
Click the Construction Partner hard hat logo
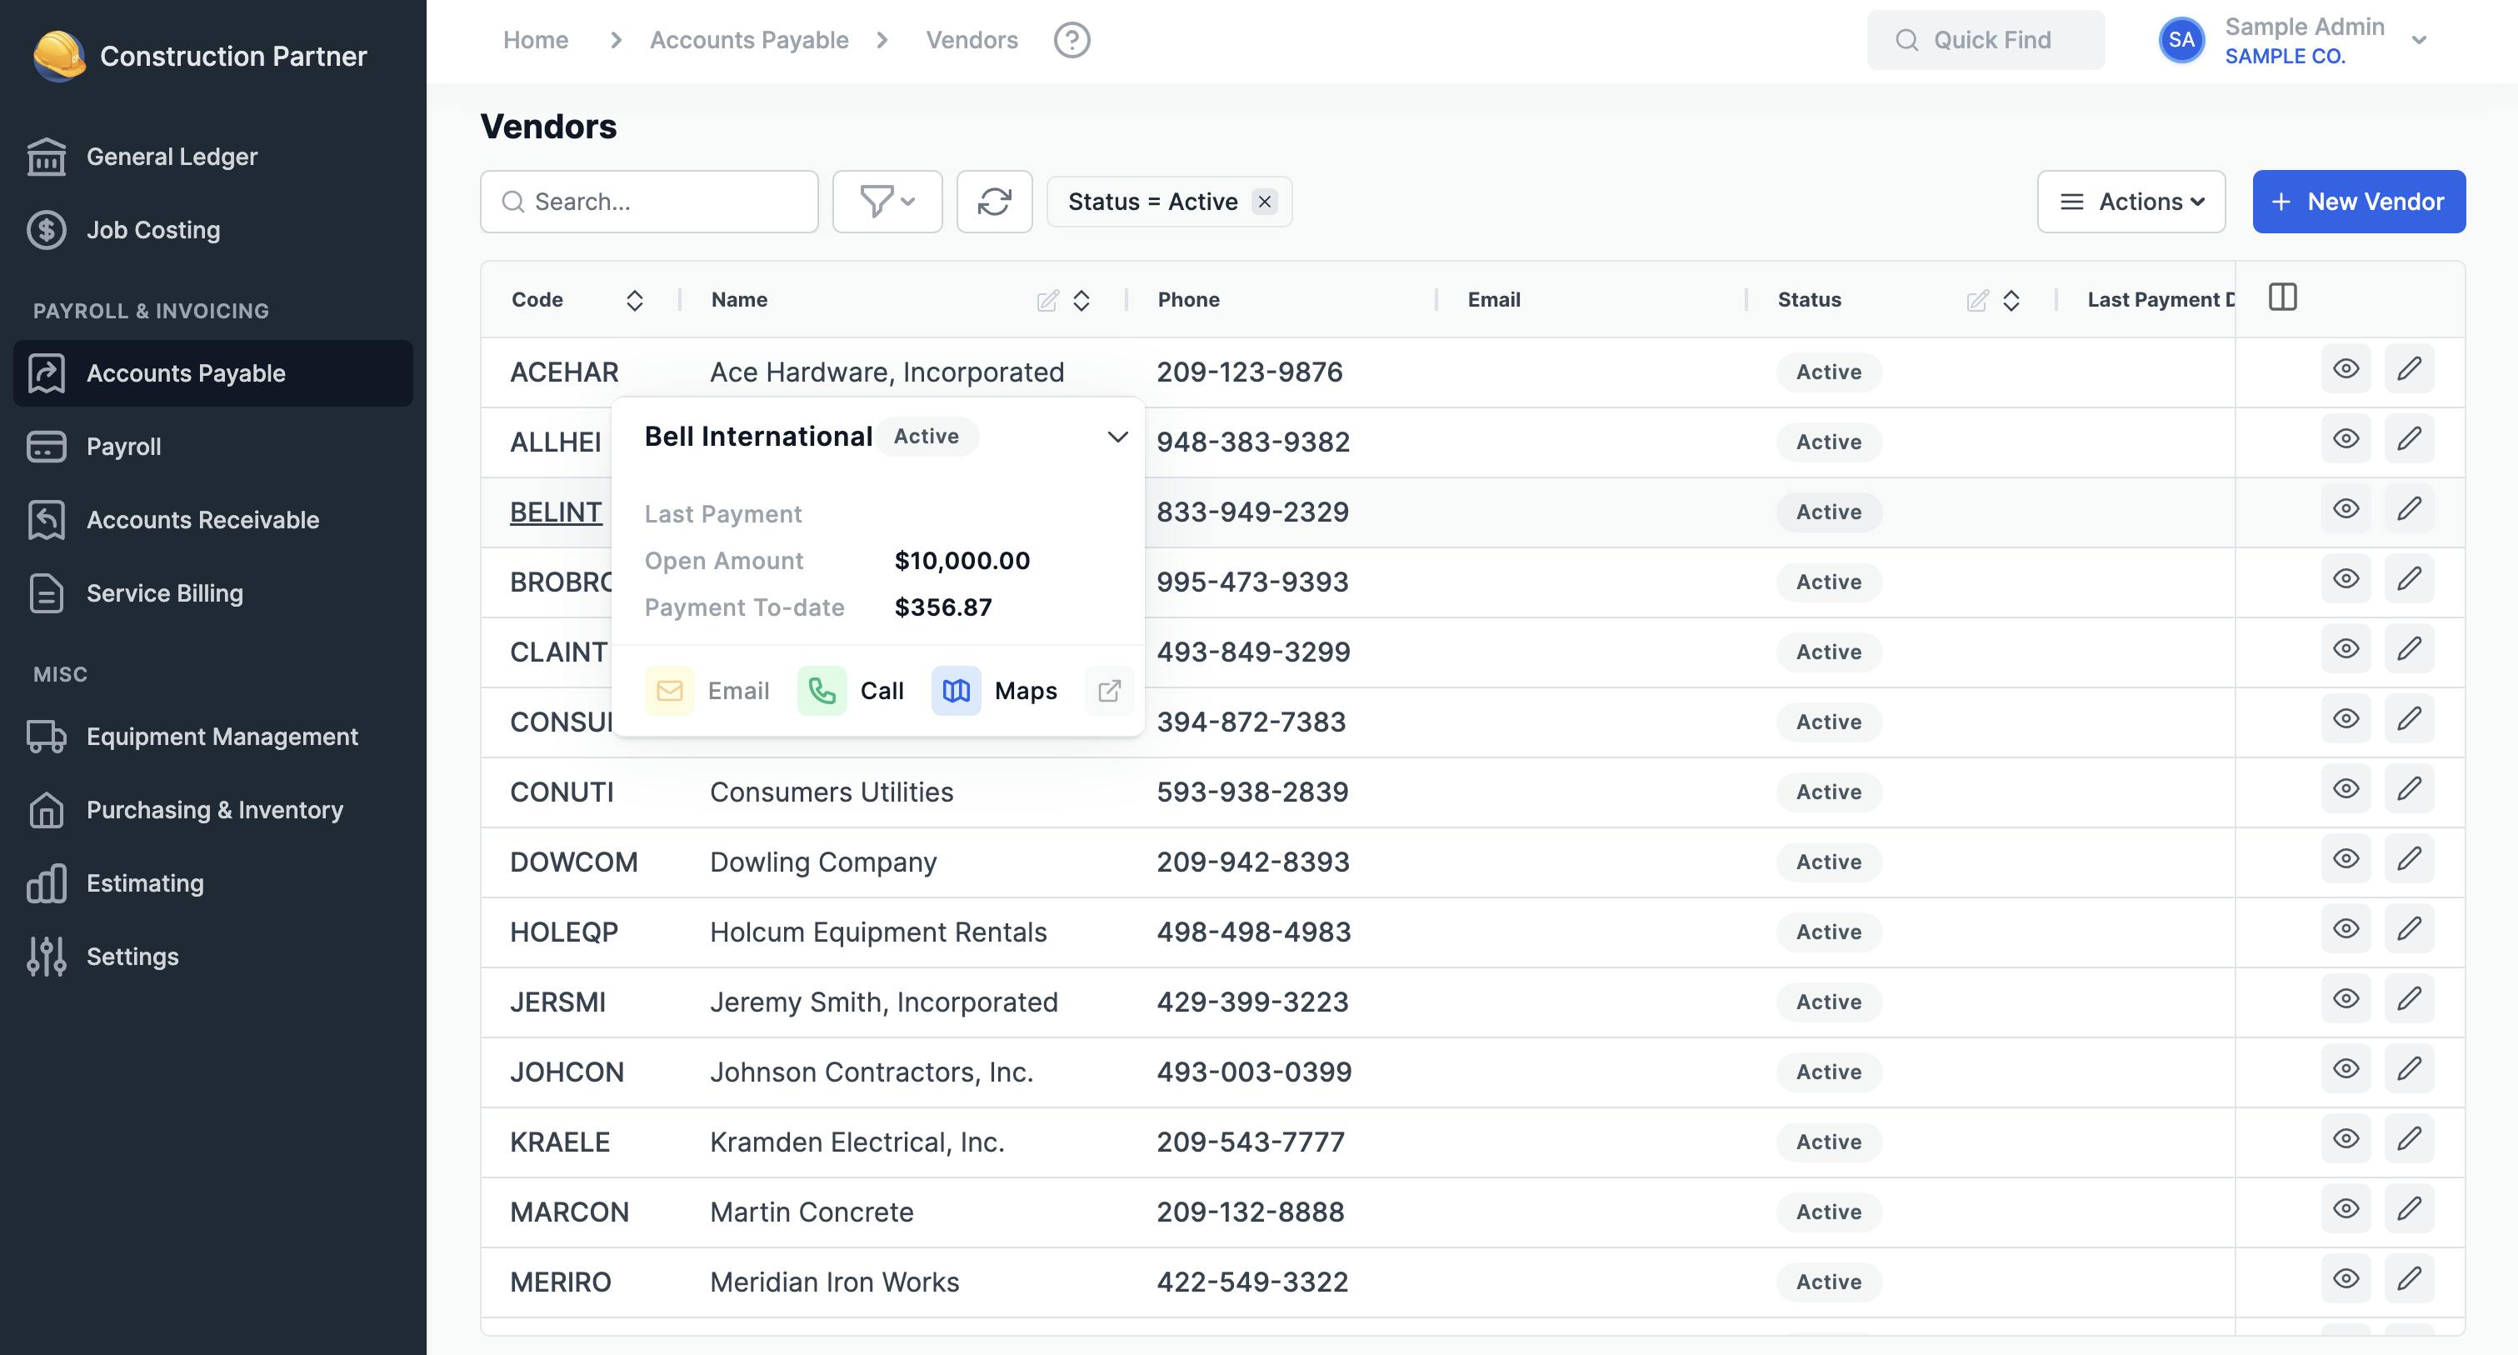[x=58, y=56]
